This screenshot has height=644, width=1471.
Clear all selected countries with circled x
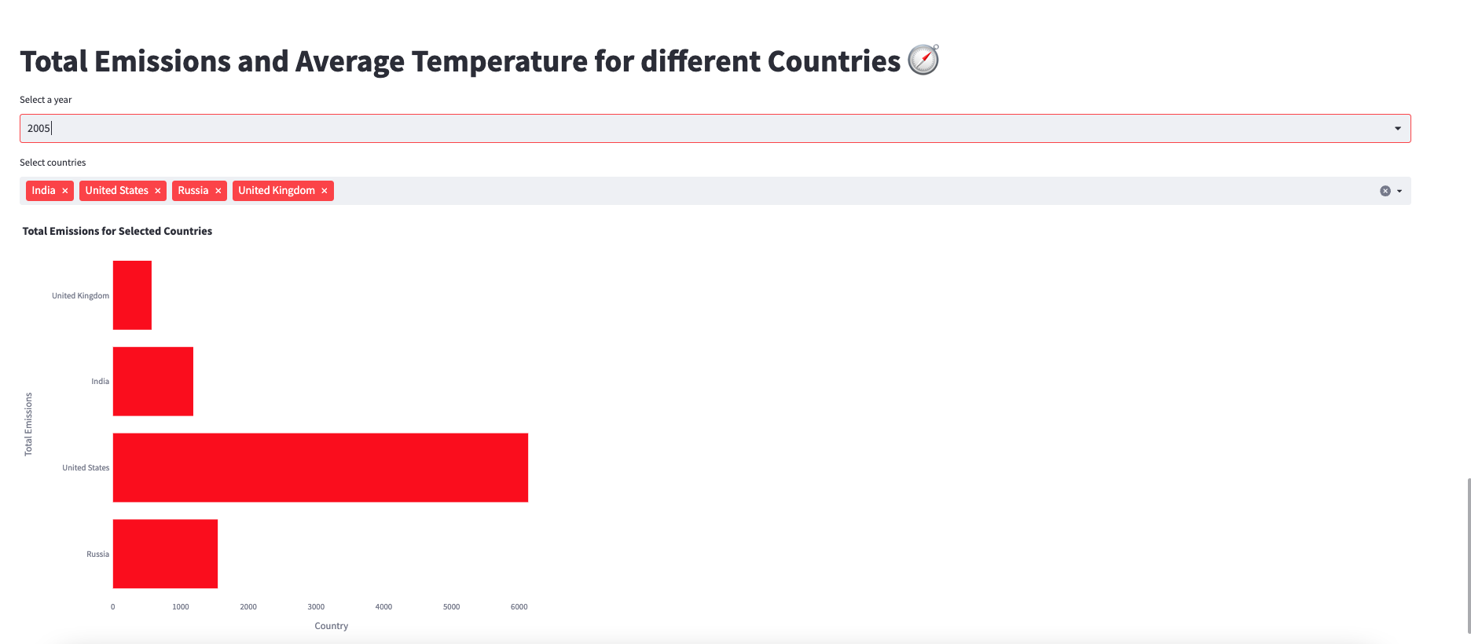[1385, 191]
